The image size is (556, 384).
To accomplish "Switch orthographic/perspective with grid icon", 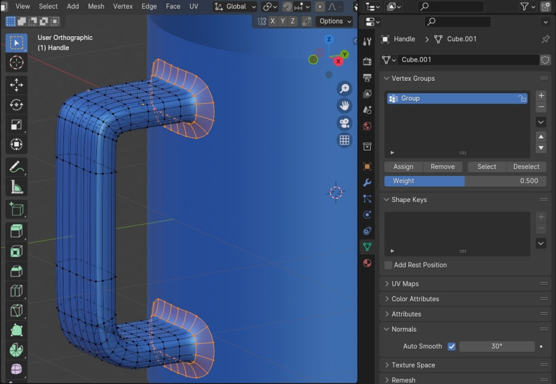I will [344, 140].
